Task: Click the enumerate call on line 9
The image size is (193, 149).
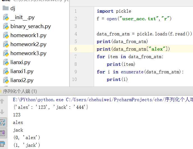Action: pyautogui.click(x=132, y=72)
